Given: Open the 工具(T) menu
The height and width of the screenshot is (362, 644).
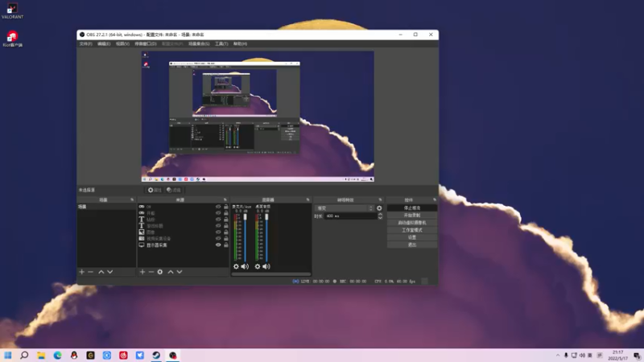Looking at the screenshot, I should click(x=221, y=43).
